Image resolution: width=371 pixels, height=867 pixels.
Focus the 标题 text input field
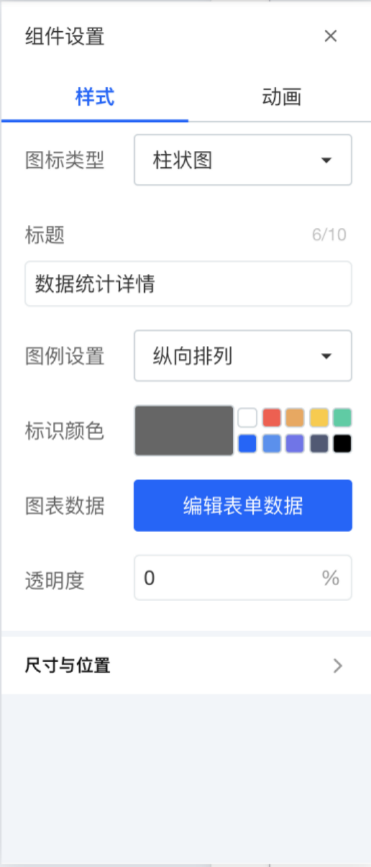point(188,284)
